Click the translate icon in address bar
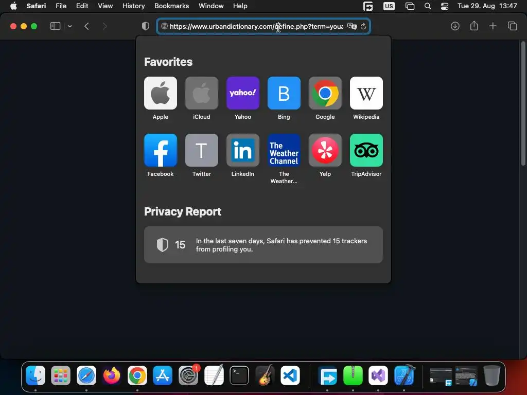Screen dimensions: 527x395 (x=352, y=26)
